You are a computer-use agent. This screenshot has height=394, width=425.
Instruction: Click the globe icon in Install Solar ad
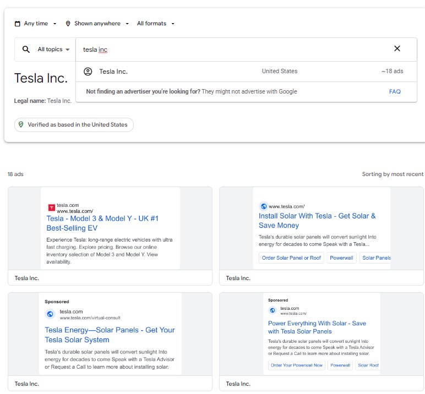click(263, 206)
